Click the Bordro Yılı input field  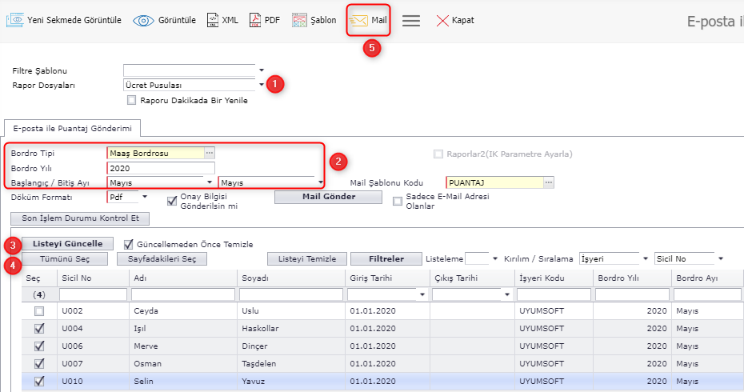coord(160,168)
